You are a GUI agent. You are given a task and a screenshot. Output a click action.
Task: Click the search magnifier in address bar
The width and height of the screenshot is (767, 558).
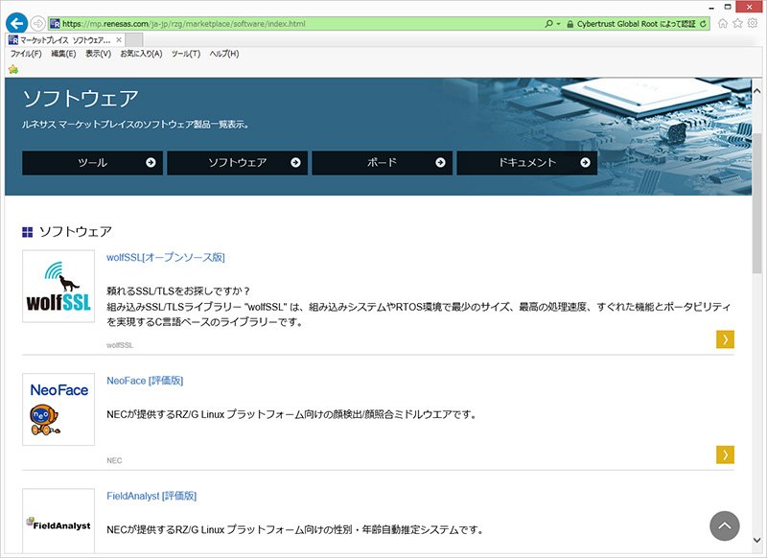coord(548,23)
